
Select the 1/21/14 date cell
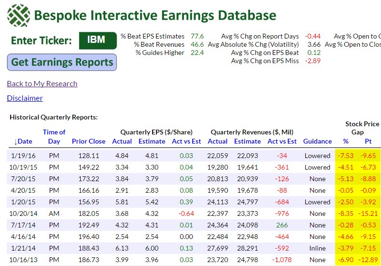[23, 248]
